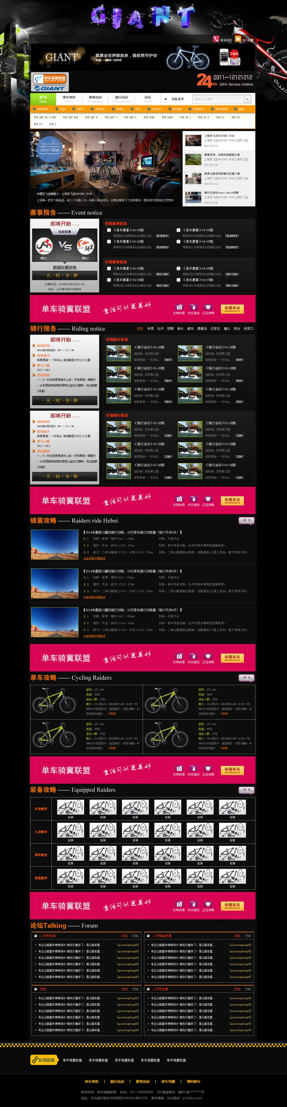This screenshot has width=287, height=1107.
Task: Select the 车身配件 equipment category
Action: [41, 809]
